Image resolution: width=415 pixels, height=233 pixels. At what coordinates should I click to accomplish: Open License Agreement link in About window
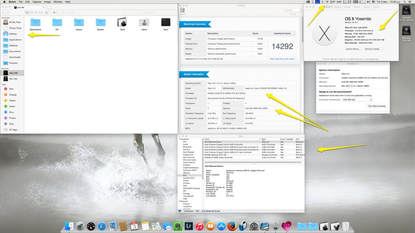[371, 59]
